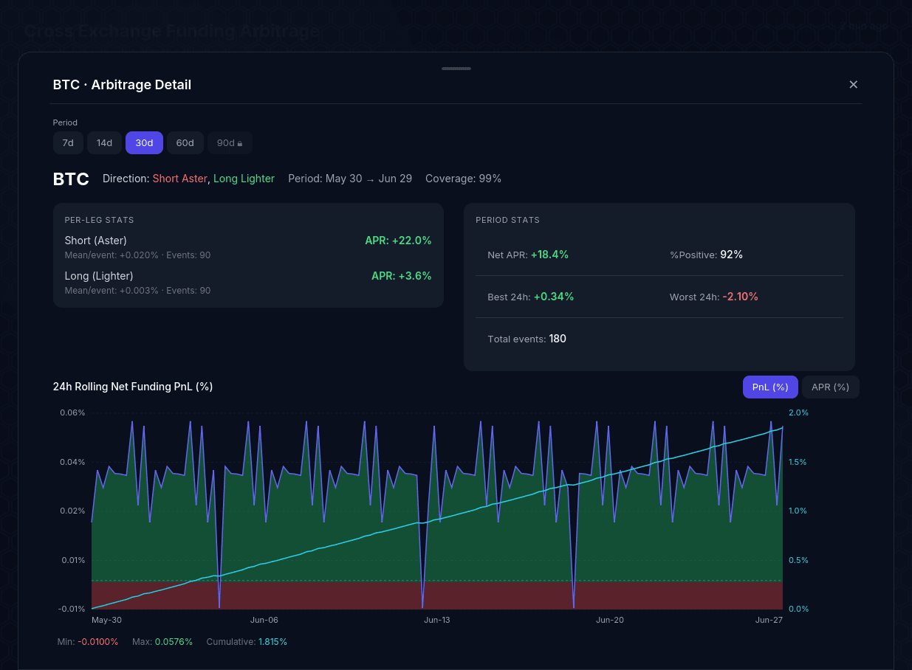Click the large BTC symbol heading
This screenshot has height=670, width=912.
71,179
